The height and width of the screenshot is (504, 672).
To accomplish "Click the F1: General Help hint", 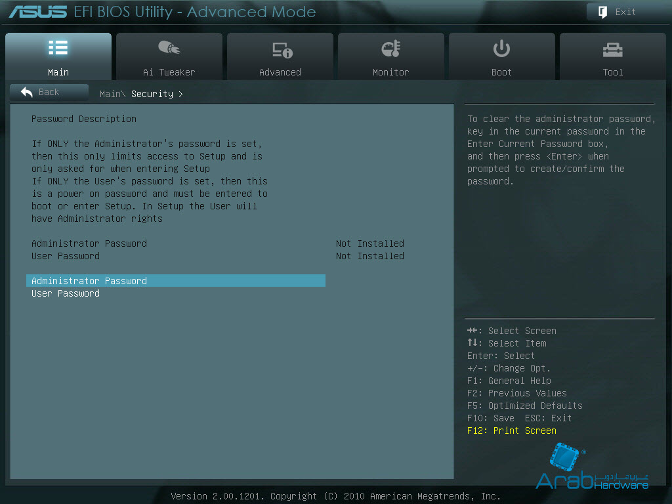I will click(509, 381).
